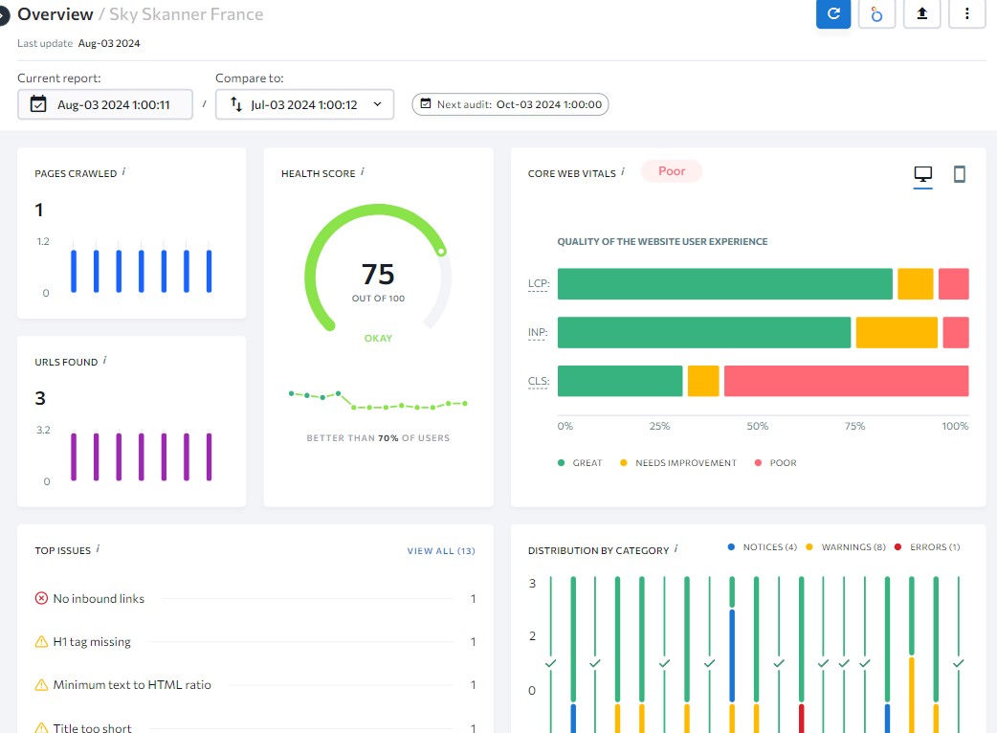The height and width of the screenshot is (733, 997).
Task: Click the yellow segment of the LCP bar
Action: pos(916,283)
